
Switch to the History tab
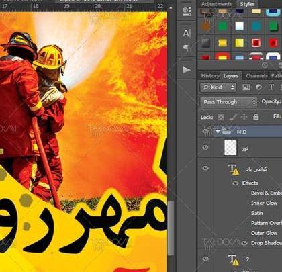210,76
